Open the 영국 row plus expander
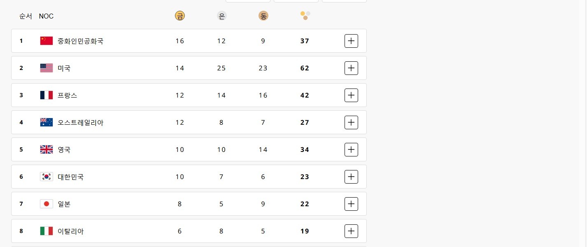Image resolution: width=587 pixels, height=247 pixels. tap(351, 149)
